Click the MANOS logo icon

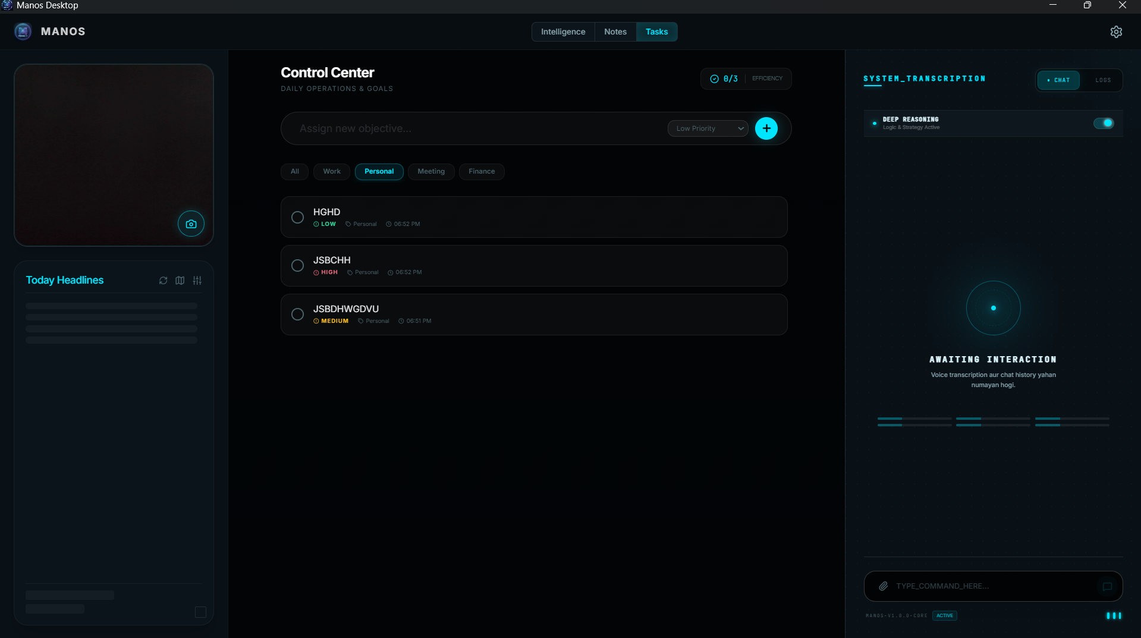pos(22,31)
